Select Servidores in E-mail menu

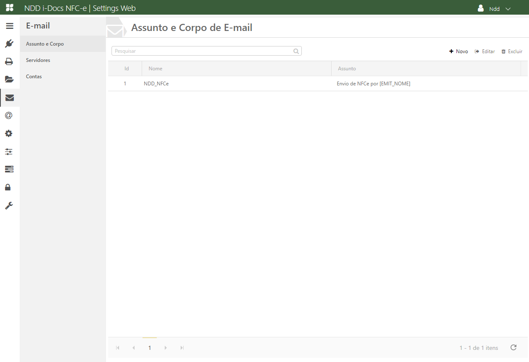(x=38, y=60)
